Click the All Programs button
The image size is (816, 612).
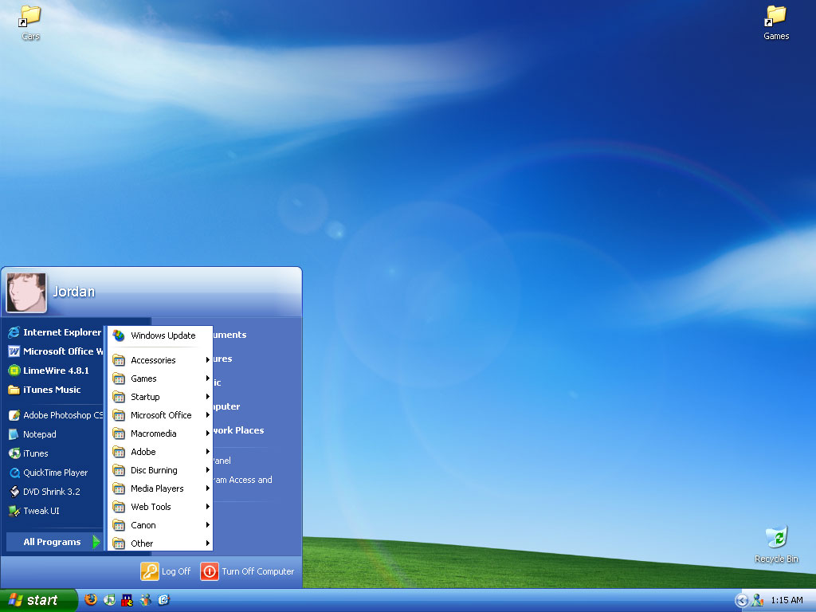(x=55, y=542)
